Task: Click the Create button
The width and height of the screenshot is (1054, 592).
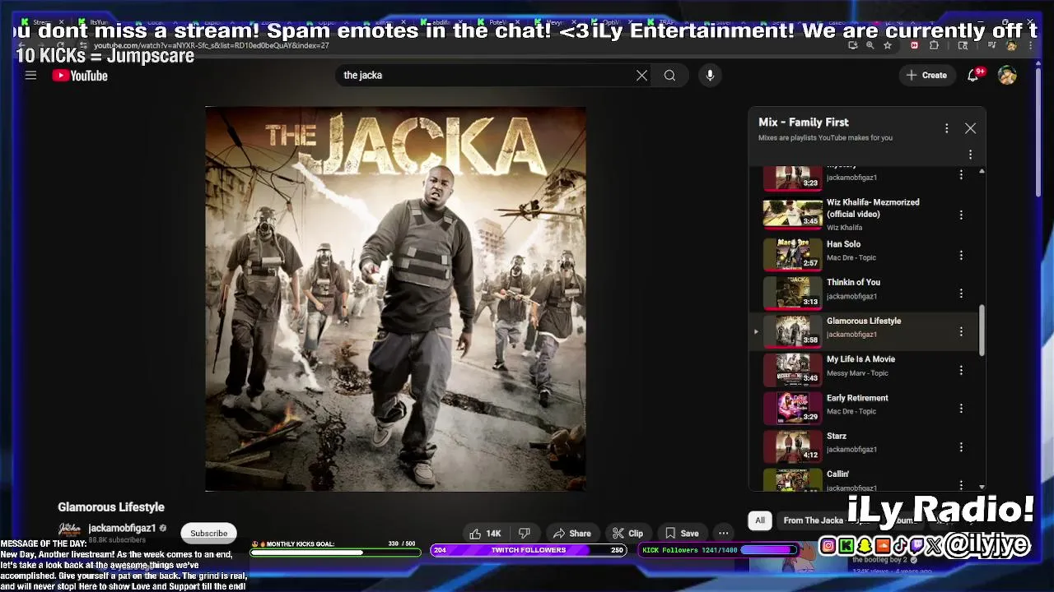Action: point(926,75)
